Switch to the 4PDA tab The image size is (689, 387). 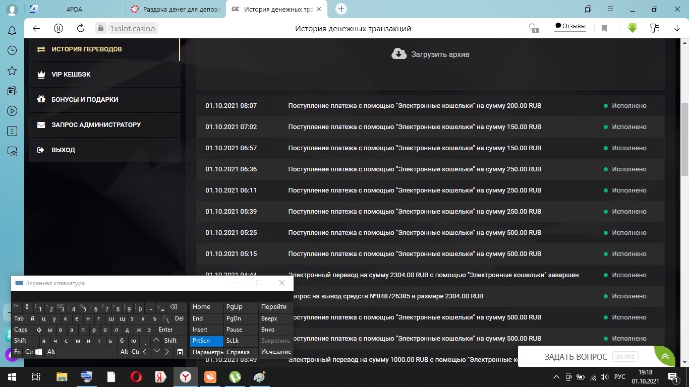point(76,9)
